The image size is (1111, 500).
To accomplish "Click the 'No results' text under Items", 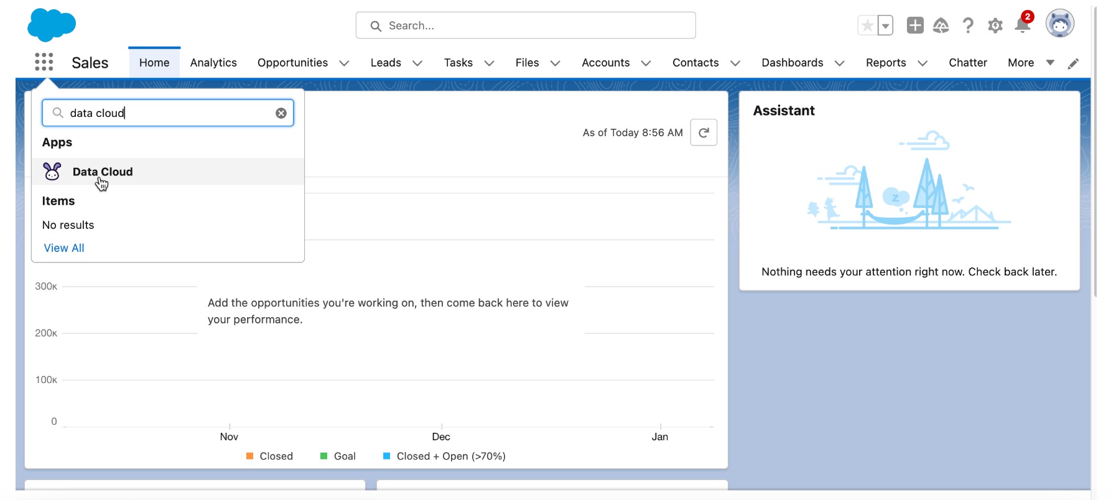I will click(x=68, y=225).
